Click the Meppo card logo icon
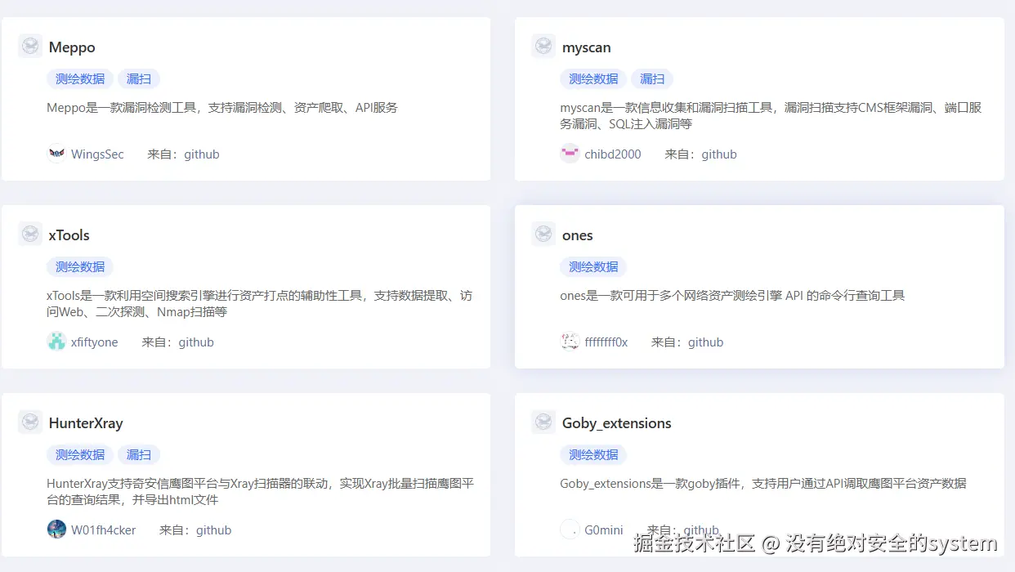 [30, 47]
